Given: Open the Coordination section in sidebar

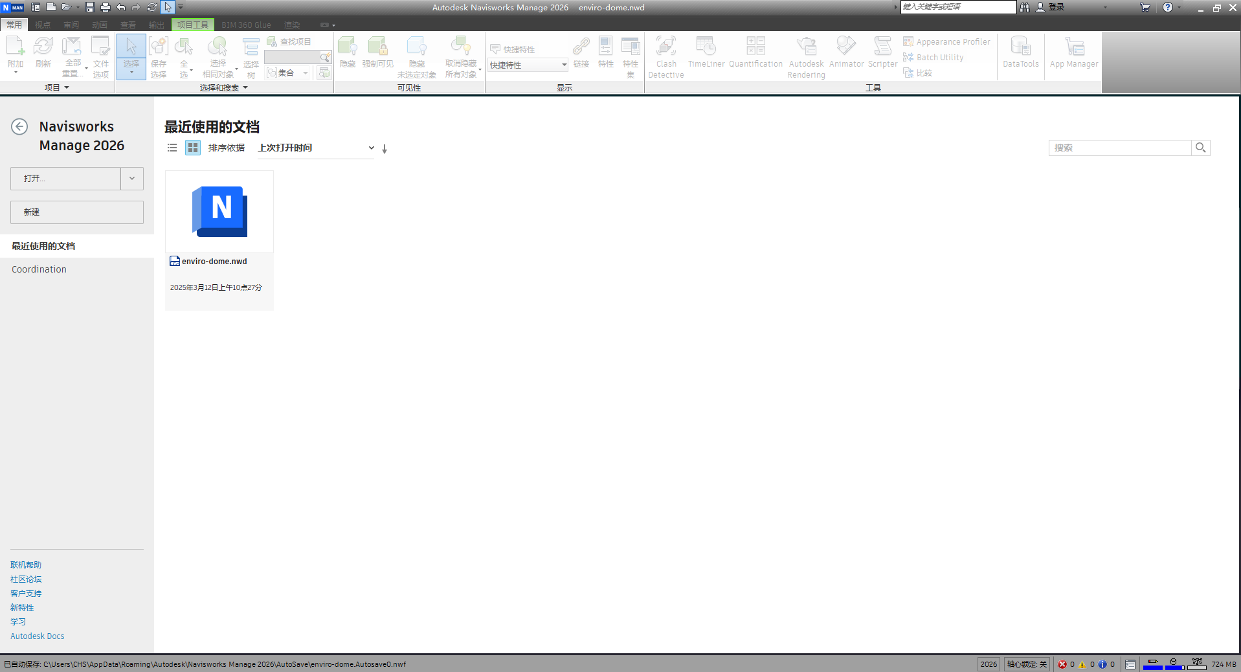Looking at the screenshot, I should [x=39, y=269].
